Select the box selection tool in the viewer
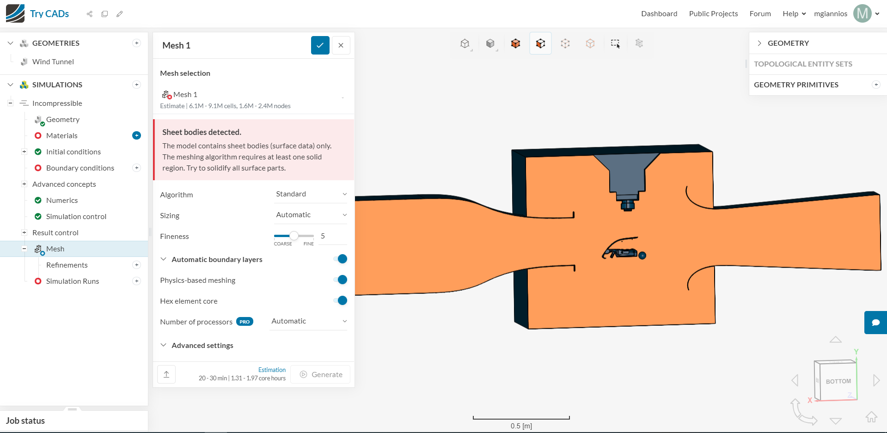This screenshot has height=433, width=887. 615,43
